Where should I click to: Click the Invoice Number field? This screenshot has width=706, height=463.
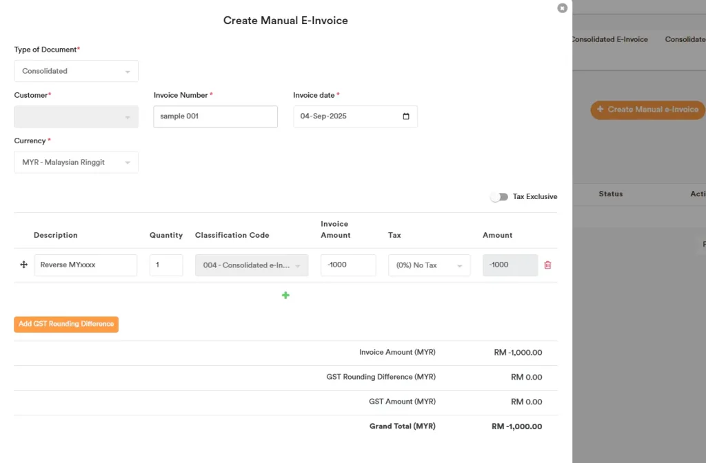(x=215, y=116)
